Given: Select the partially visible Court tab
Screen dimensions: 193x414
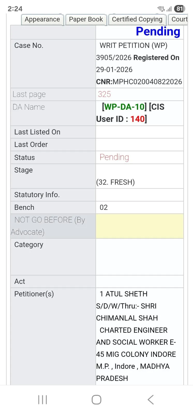Looking at the screenshot, I should (x=179, y=19).
